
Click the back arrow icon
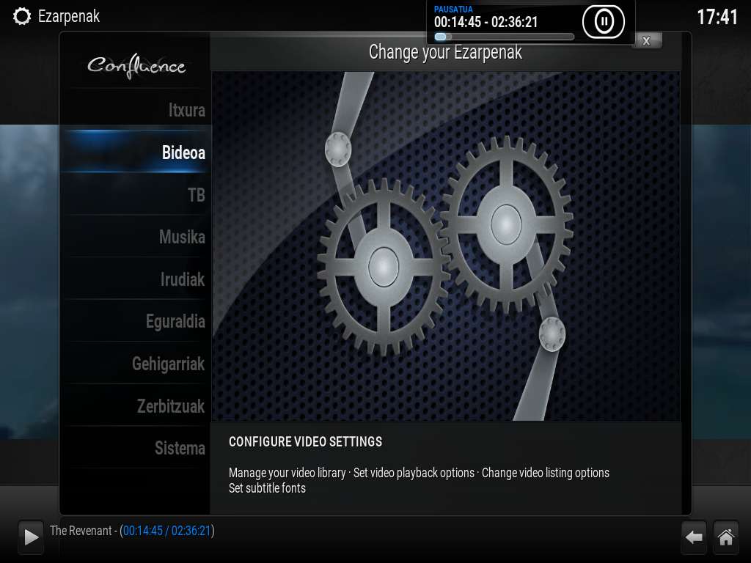point(694,537)
